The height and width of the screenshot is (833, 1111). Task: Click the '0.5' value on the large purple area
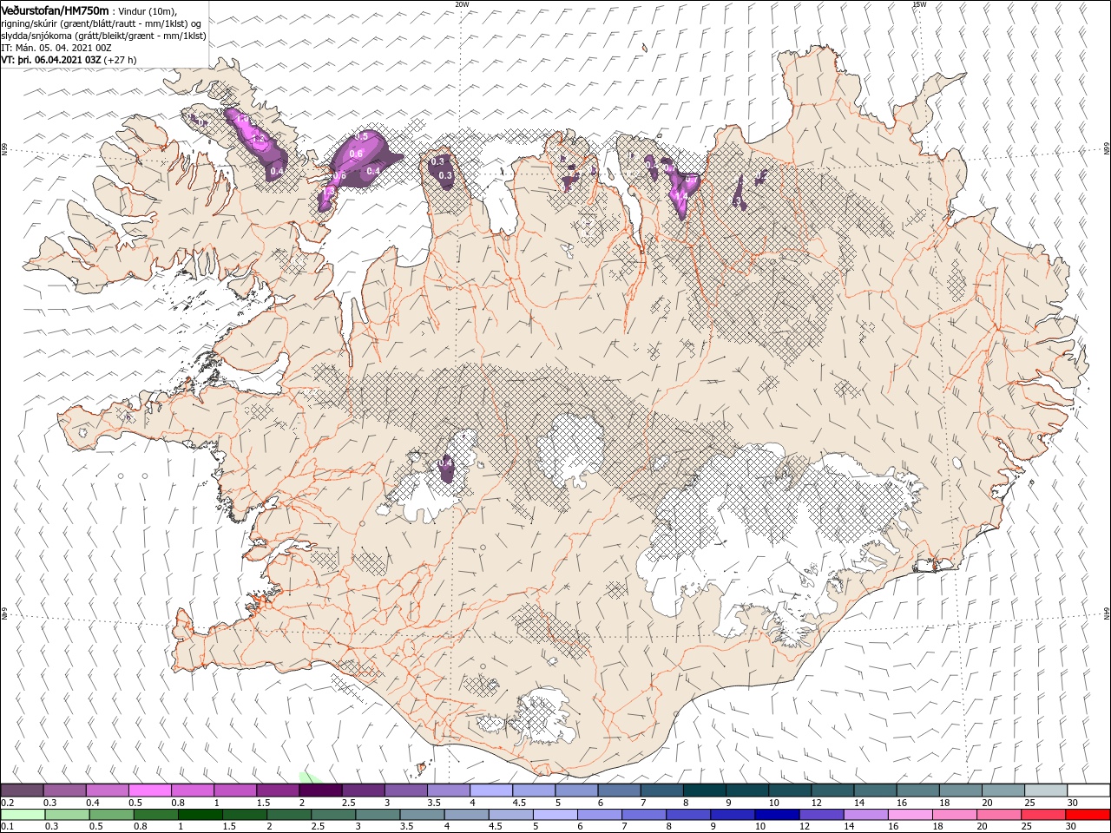point(362,137)
